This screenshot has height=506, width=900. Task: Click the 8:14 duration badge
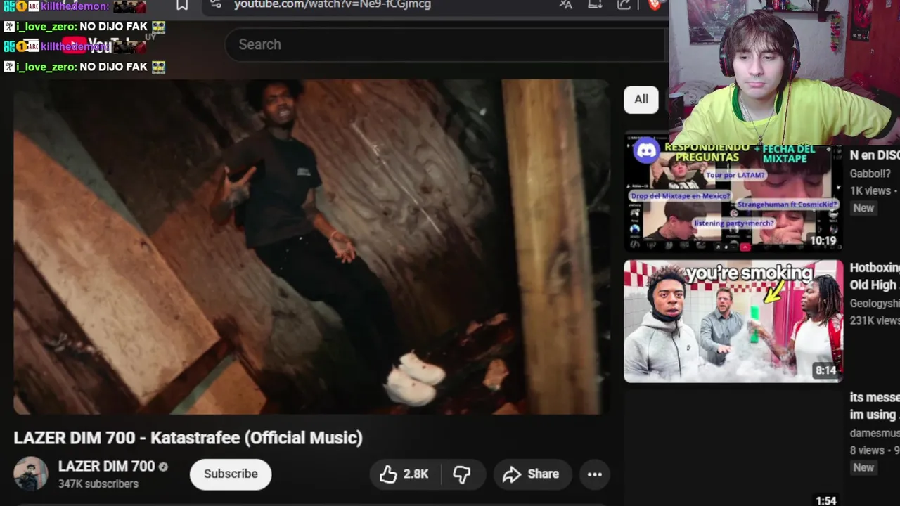825,370
